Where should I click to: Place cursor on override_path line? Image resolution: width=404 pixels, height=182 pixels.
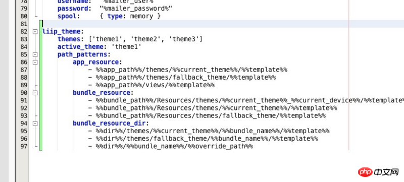[x=171, y=147]
